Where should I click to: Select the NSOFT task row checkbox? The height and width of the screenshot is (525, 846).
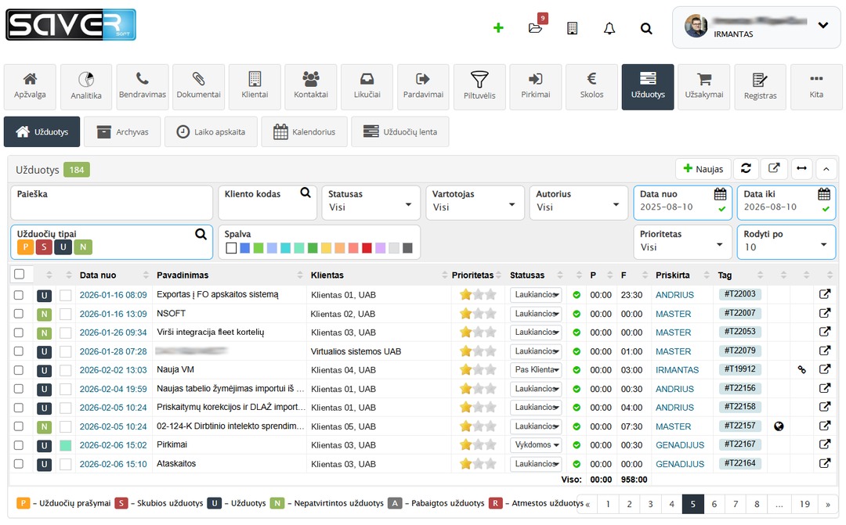pos(19,314)
